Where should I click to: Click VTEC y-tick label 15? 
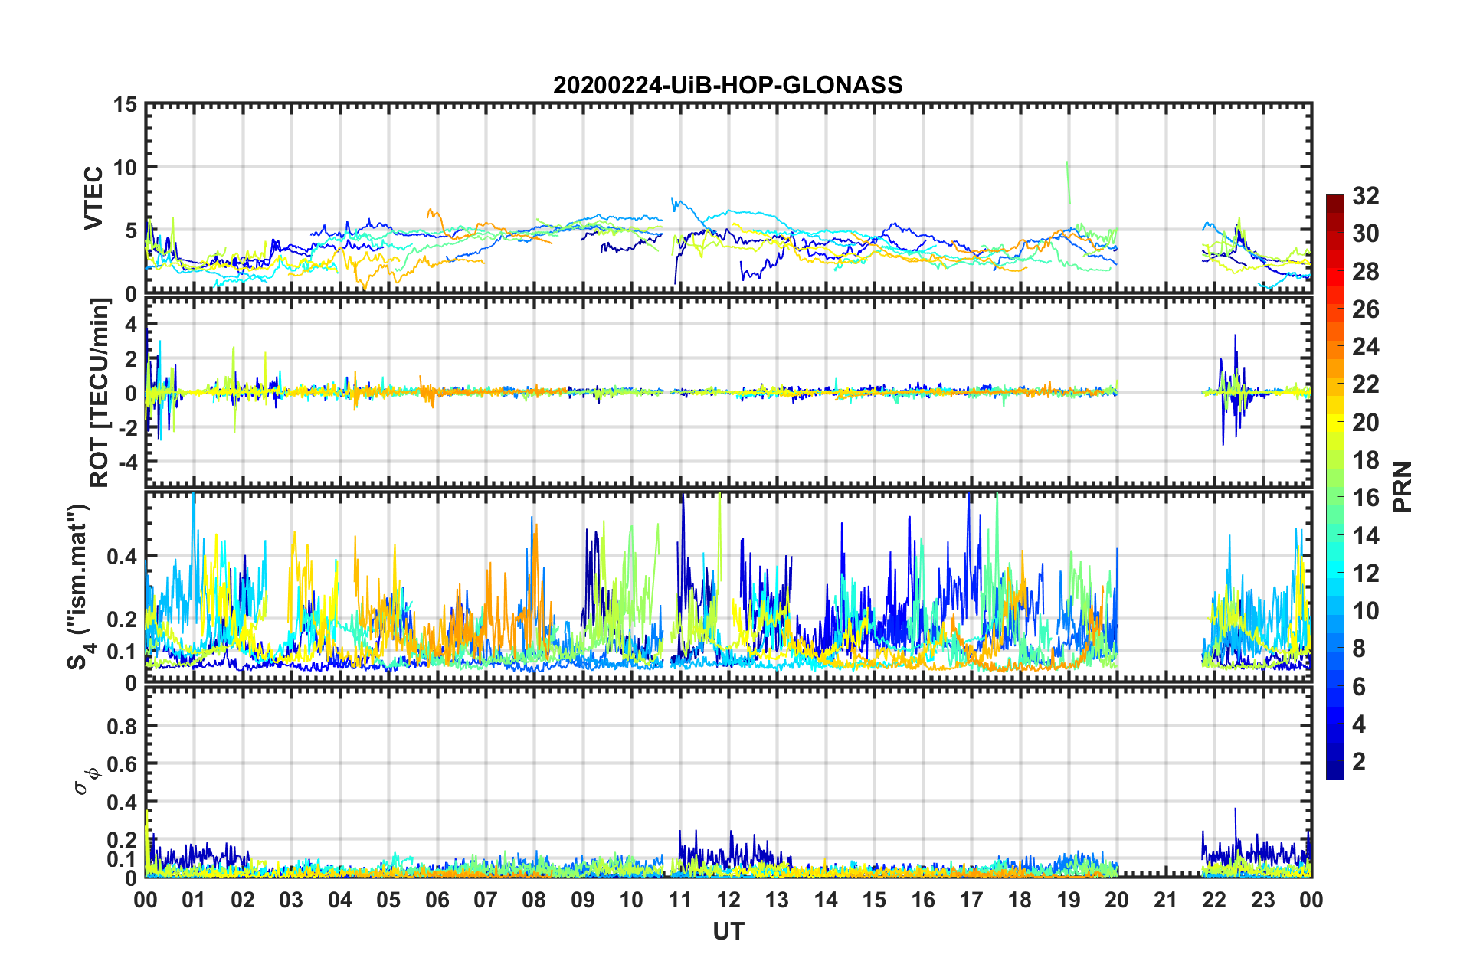[125, 104]
